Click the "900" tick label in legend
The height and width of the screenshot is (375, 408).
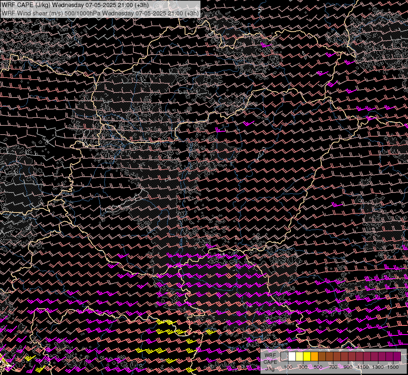pos(348,367)
